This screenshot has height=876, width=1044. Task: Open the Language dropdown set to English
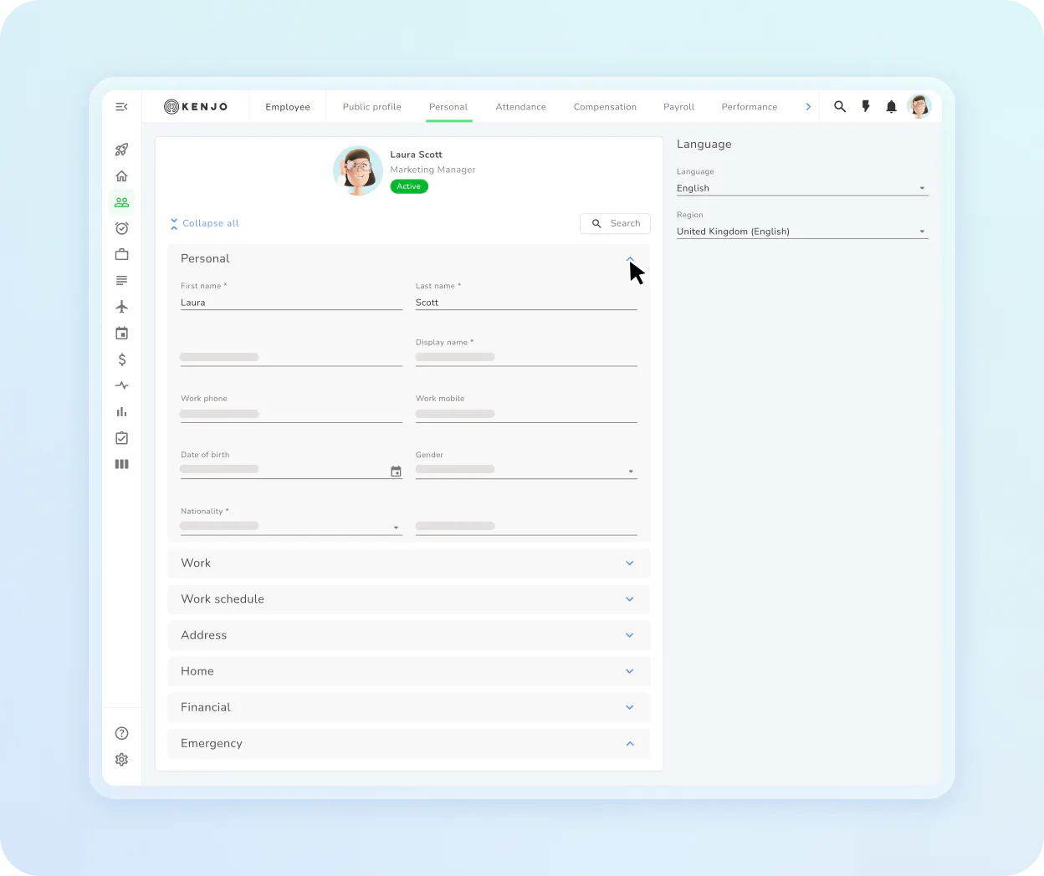tap(802, 188)
